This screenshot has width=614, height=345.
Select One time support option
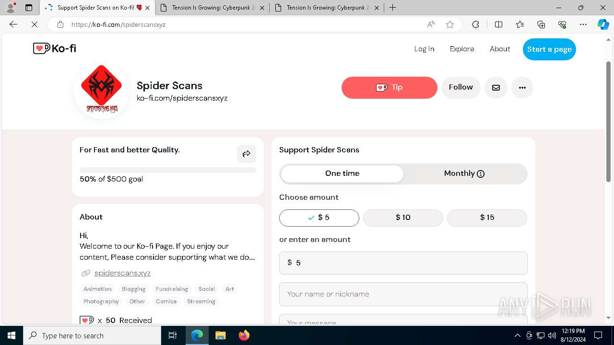tap(342, 173)
